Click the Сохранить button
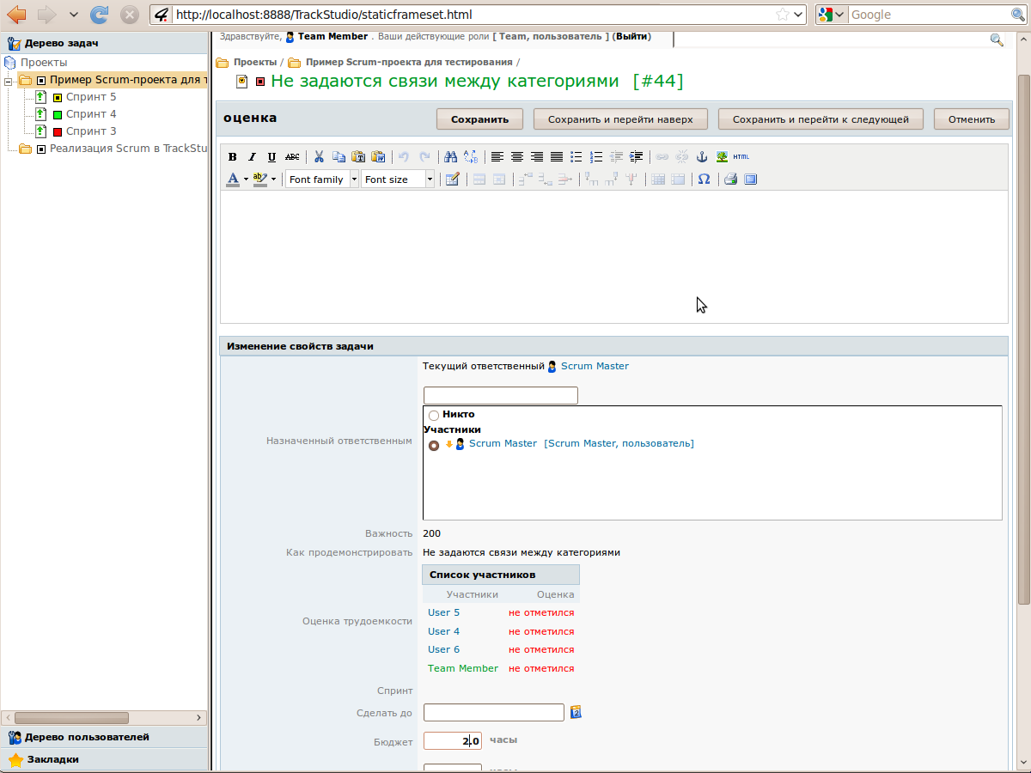This screenshot has width=1031, height=773. [479, 119]
